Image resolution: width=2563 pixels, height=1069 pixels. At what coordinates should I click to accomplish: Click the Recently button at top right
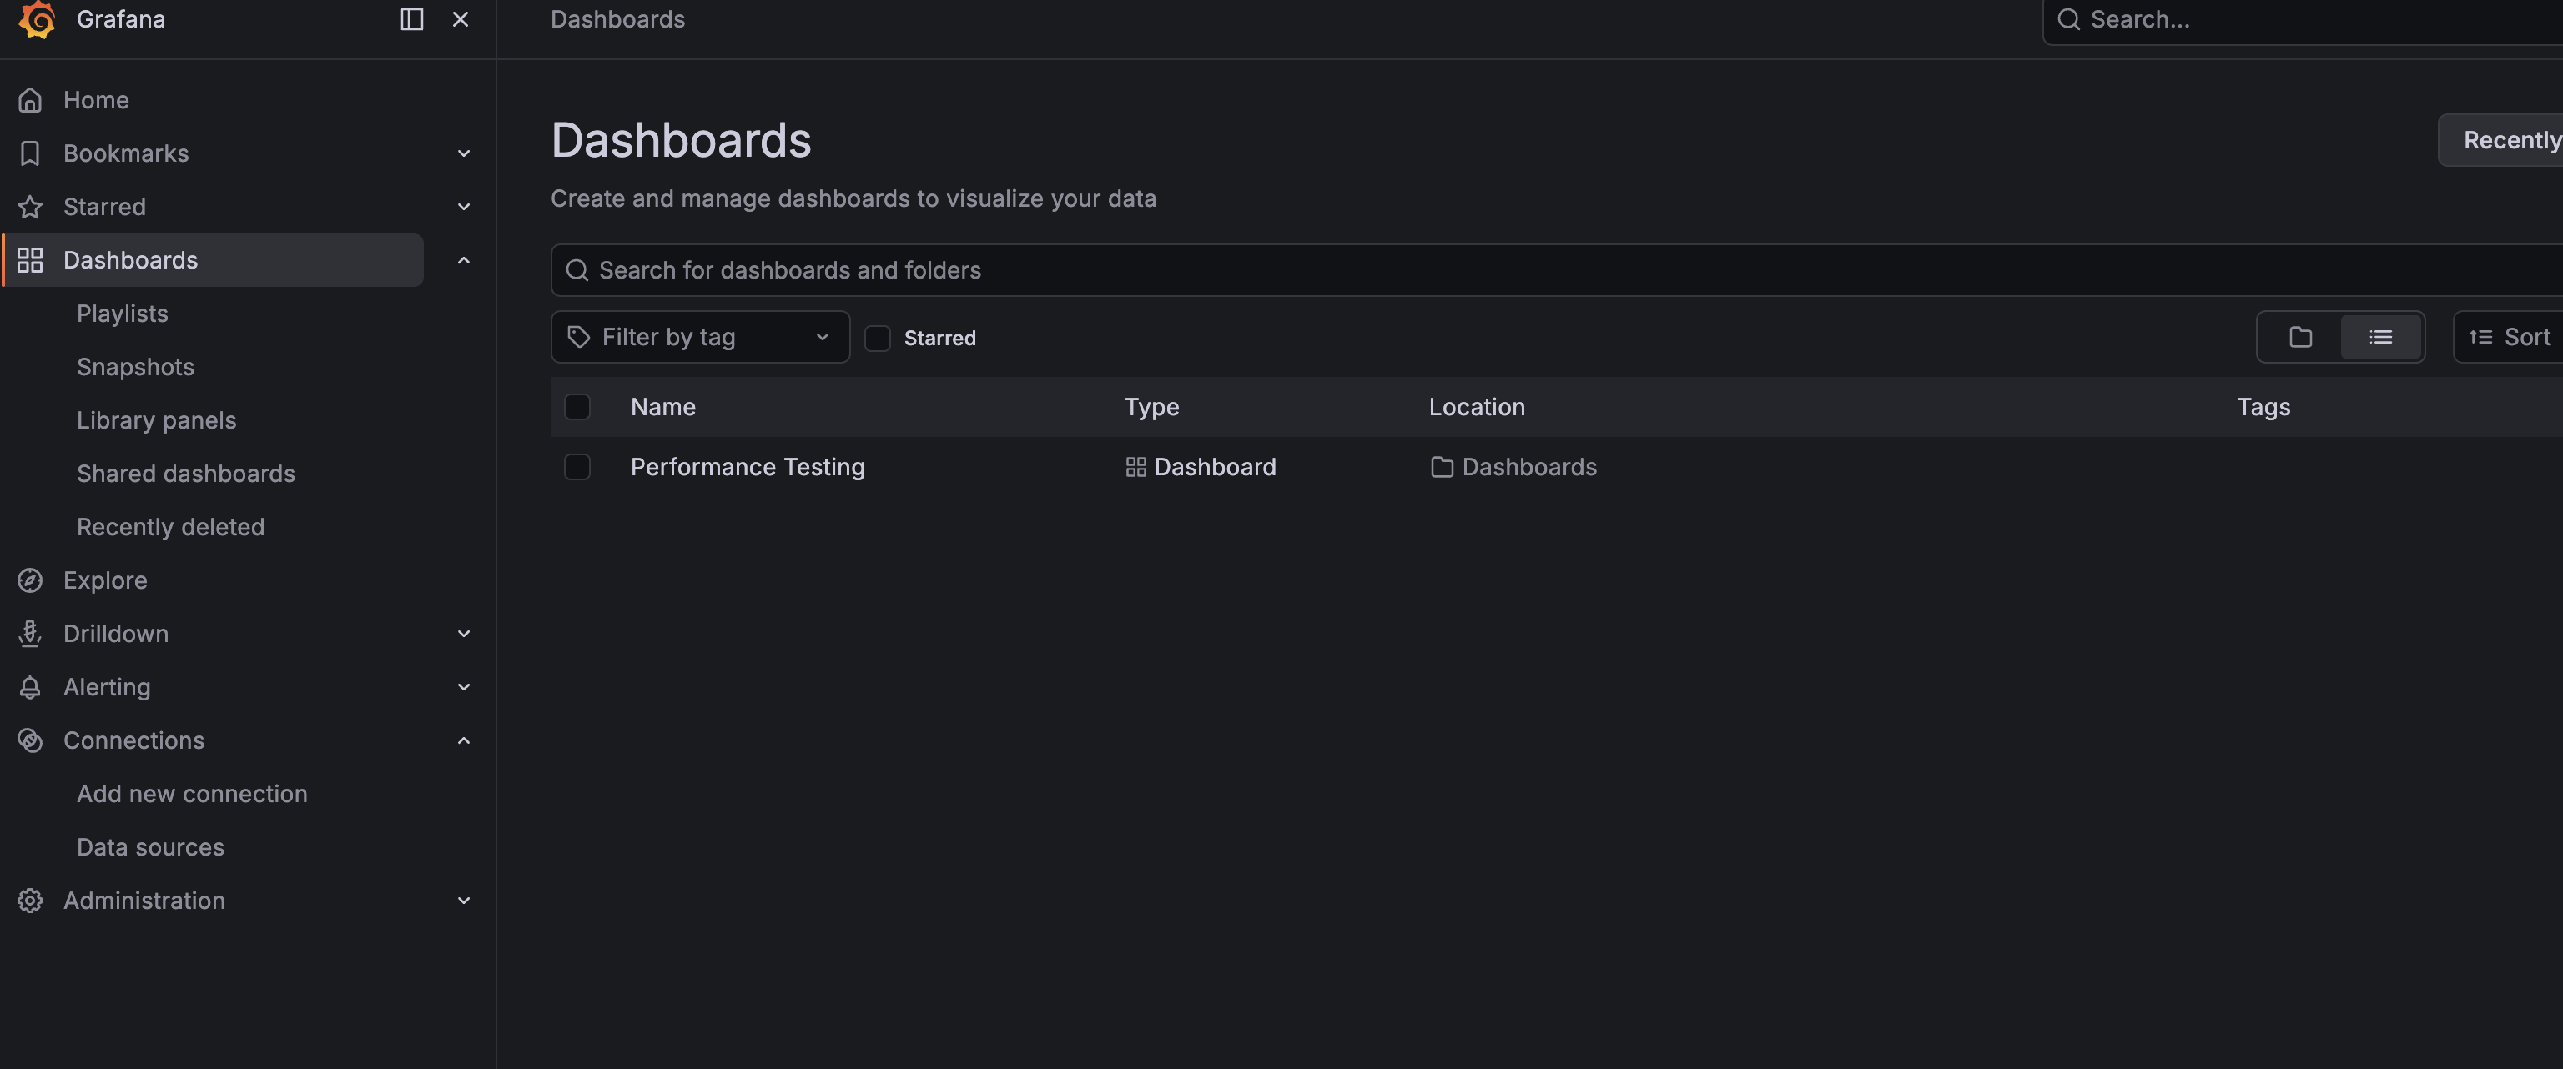click(2501, 140)
